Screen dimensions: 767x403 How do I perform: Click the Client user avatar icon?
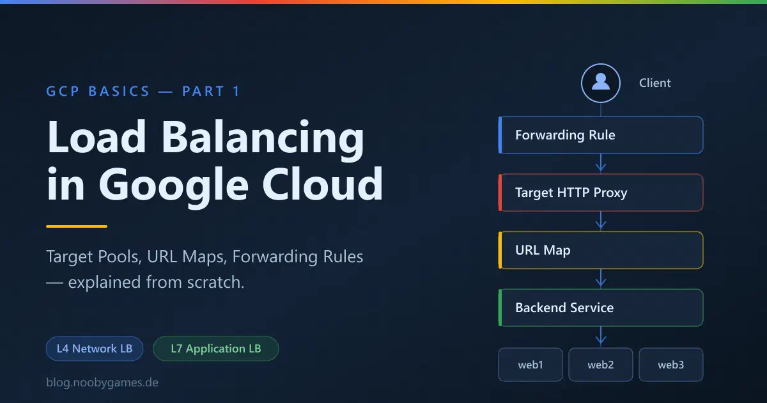pyautogui.click(x=600, y=83)
